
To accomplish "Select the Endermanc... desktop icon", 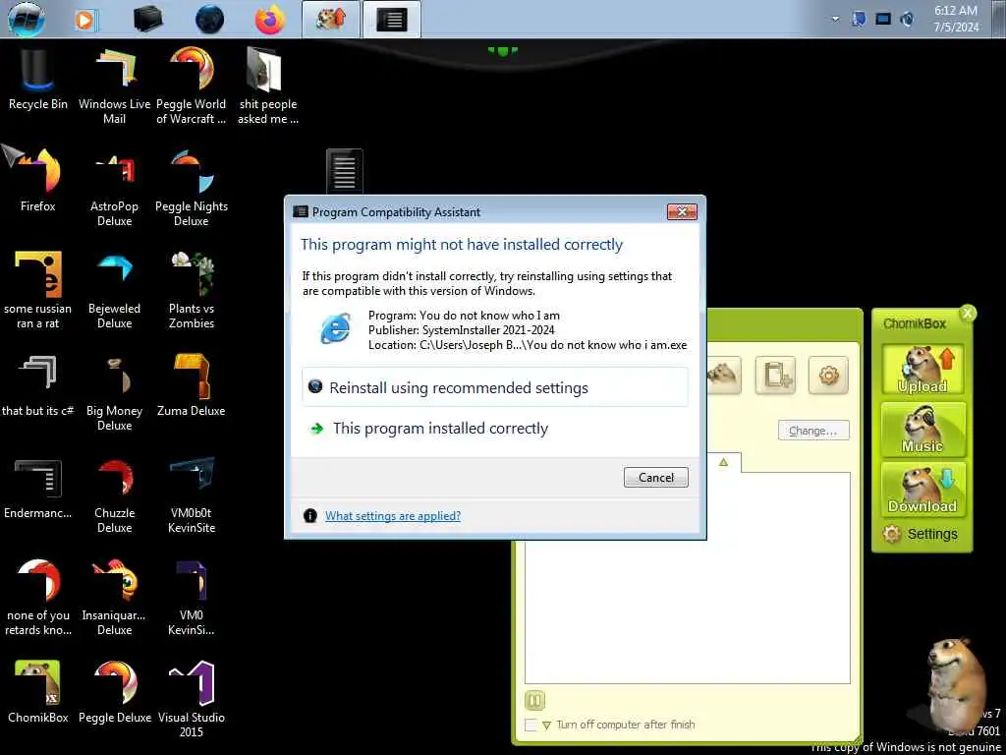I will coord(37,488).
